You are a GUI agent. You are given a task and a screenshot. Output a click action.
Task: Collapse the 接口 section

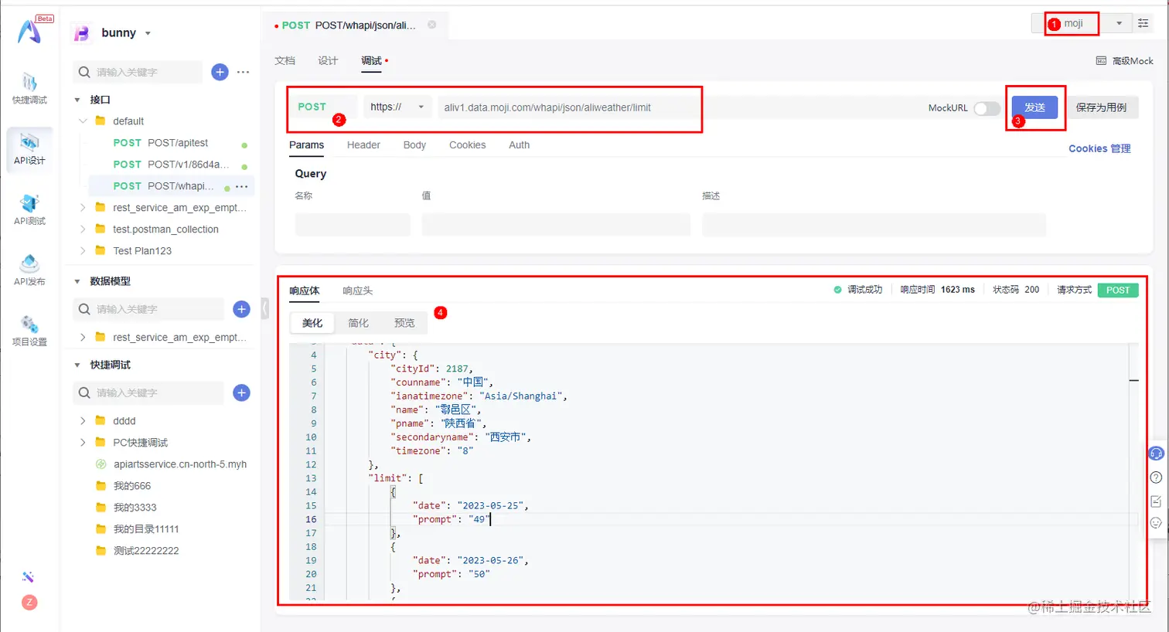77,100
